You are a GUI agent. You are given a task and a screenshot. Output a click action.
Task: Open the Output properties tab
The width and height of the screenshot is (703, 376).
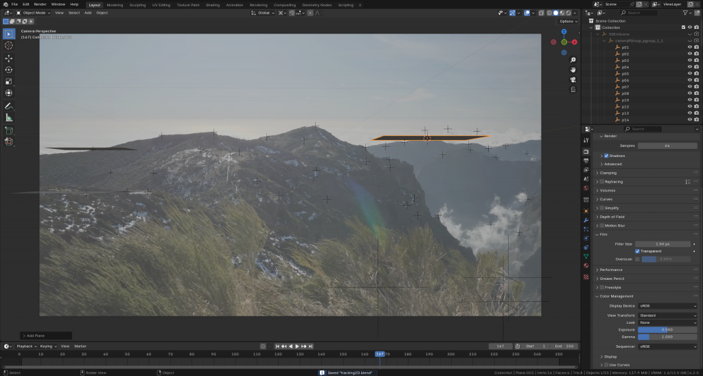(586, 161)
